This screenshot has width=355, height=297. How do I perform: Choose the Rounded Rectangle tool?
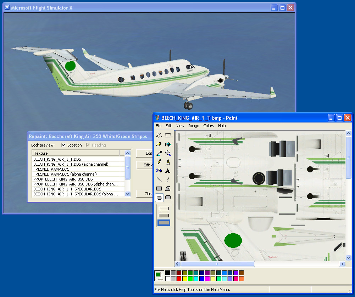pyautogui.click(x=168, y=198)
